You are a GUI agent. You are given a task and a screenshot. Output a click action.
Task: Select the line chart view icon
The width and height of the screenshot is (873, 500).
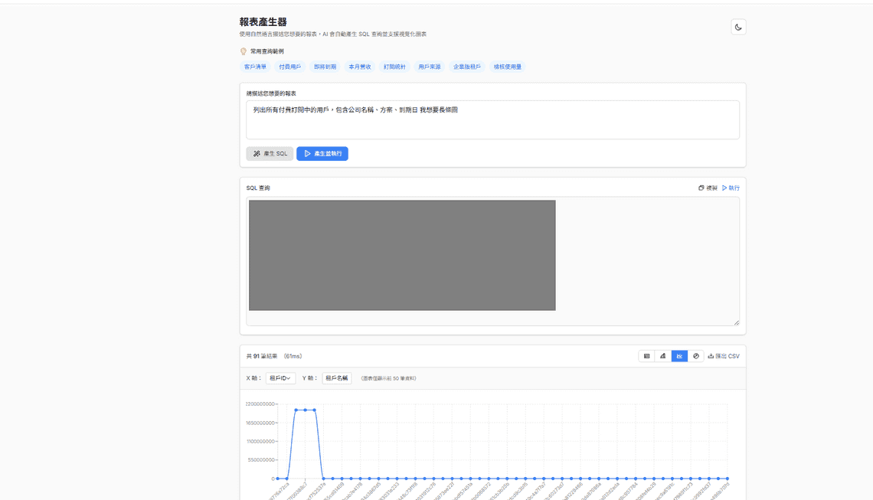tap(679, 356)
